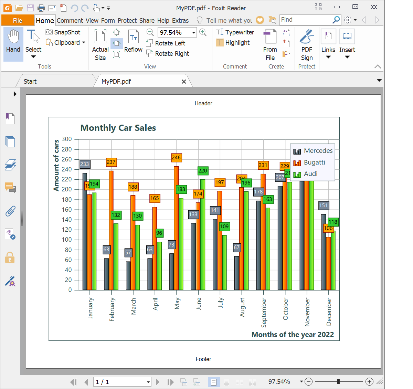Click the Fit Visible icon below Fit Width

117,54
